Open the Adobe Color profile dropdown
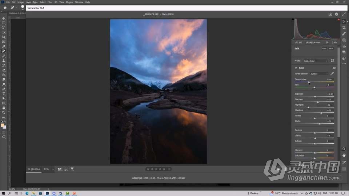 click(x=315, y=61)
